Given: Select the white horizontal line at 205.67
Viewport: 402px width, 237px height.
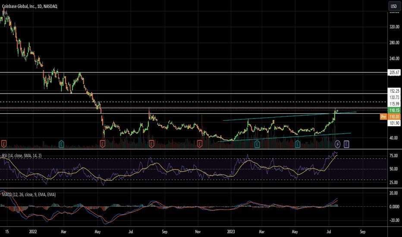Looking at the screenshot, I should pyautogui.click(x=194, y=72).
